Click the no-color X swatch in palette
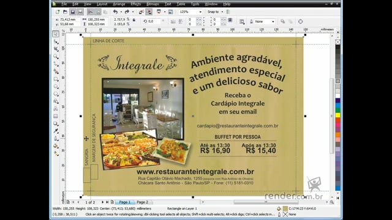 (337, 42)
